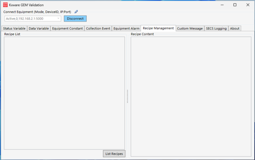The height and width of the screenshot is (160, 255).
Task: Close the Kxware GEM Validation window
Action: point(248,5)
